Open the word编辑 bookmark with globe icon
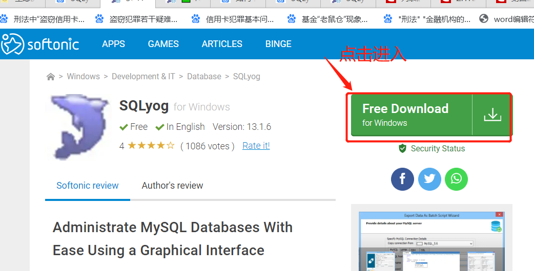This screenshot has height=271, width=534. tap(506, 19)
